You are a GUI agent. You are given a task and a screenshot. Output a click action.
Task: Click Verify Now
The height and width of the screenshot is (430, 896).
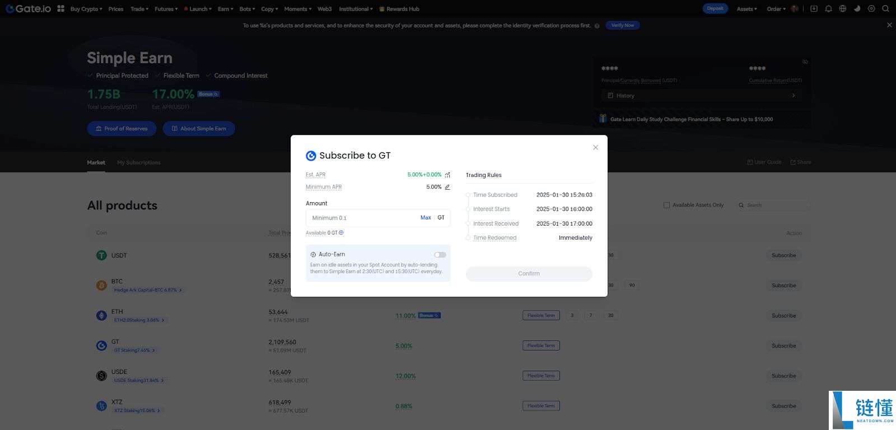point(623,25)
